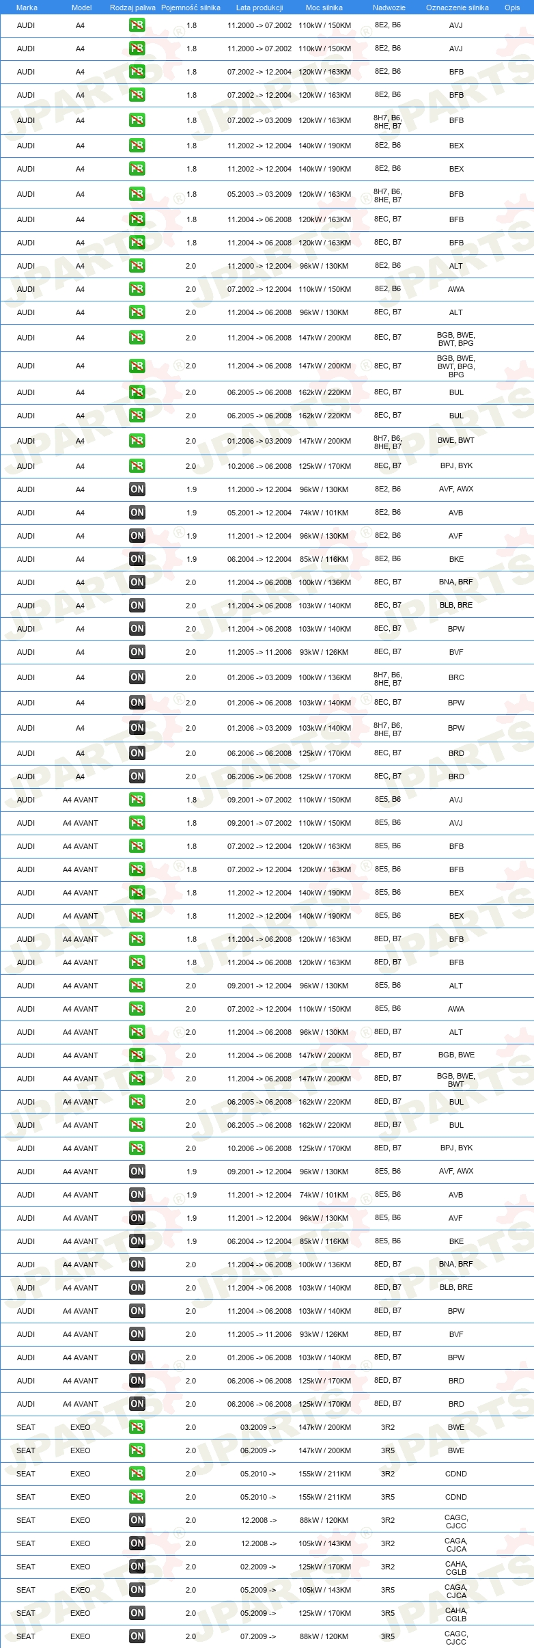Click the '06.2009 ->' date in Seat Exeo row
This screenshot has width=534, height=1648.
pos(258,1450)
